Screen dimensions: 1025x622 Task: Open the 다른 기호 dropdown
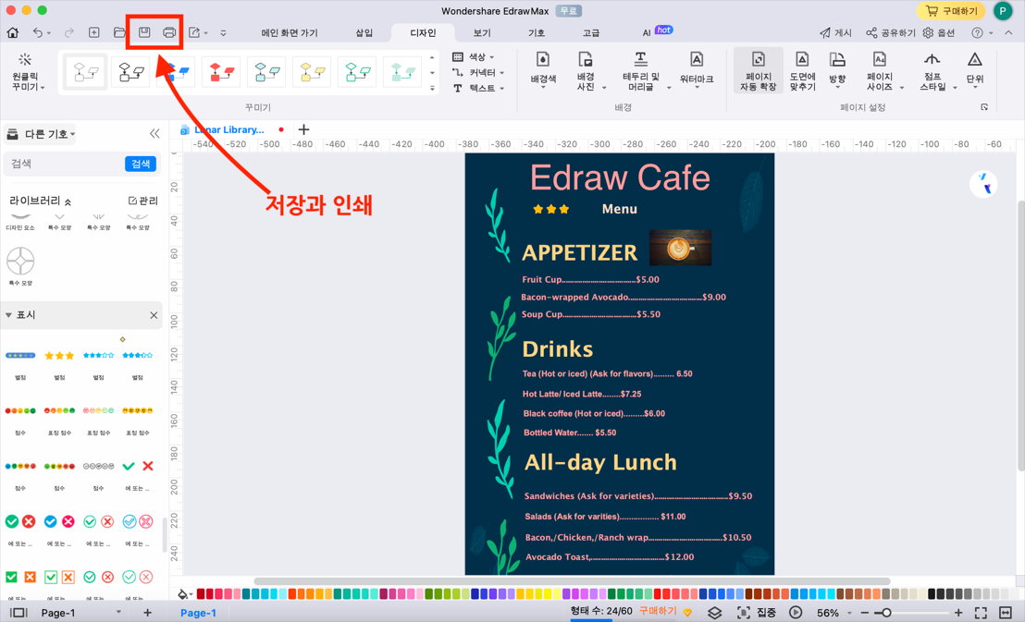[42, 134]
